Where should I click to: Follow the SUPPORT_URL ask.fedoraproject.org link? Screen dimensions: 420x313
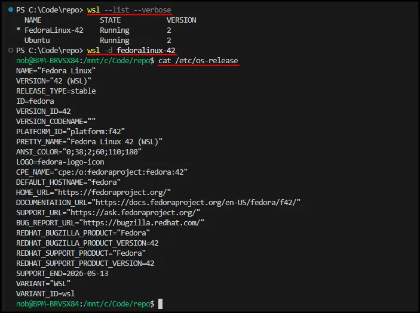pos(135,212)
